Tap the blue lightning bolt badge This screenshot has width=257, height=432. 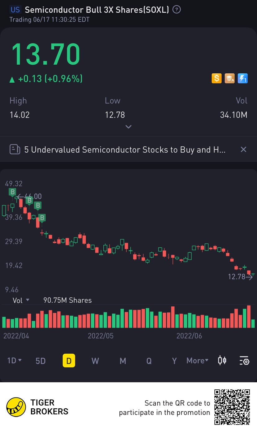pos(243,78)
